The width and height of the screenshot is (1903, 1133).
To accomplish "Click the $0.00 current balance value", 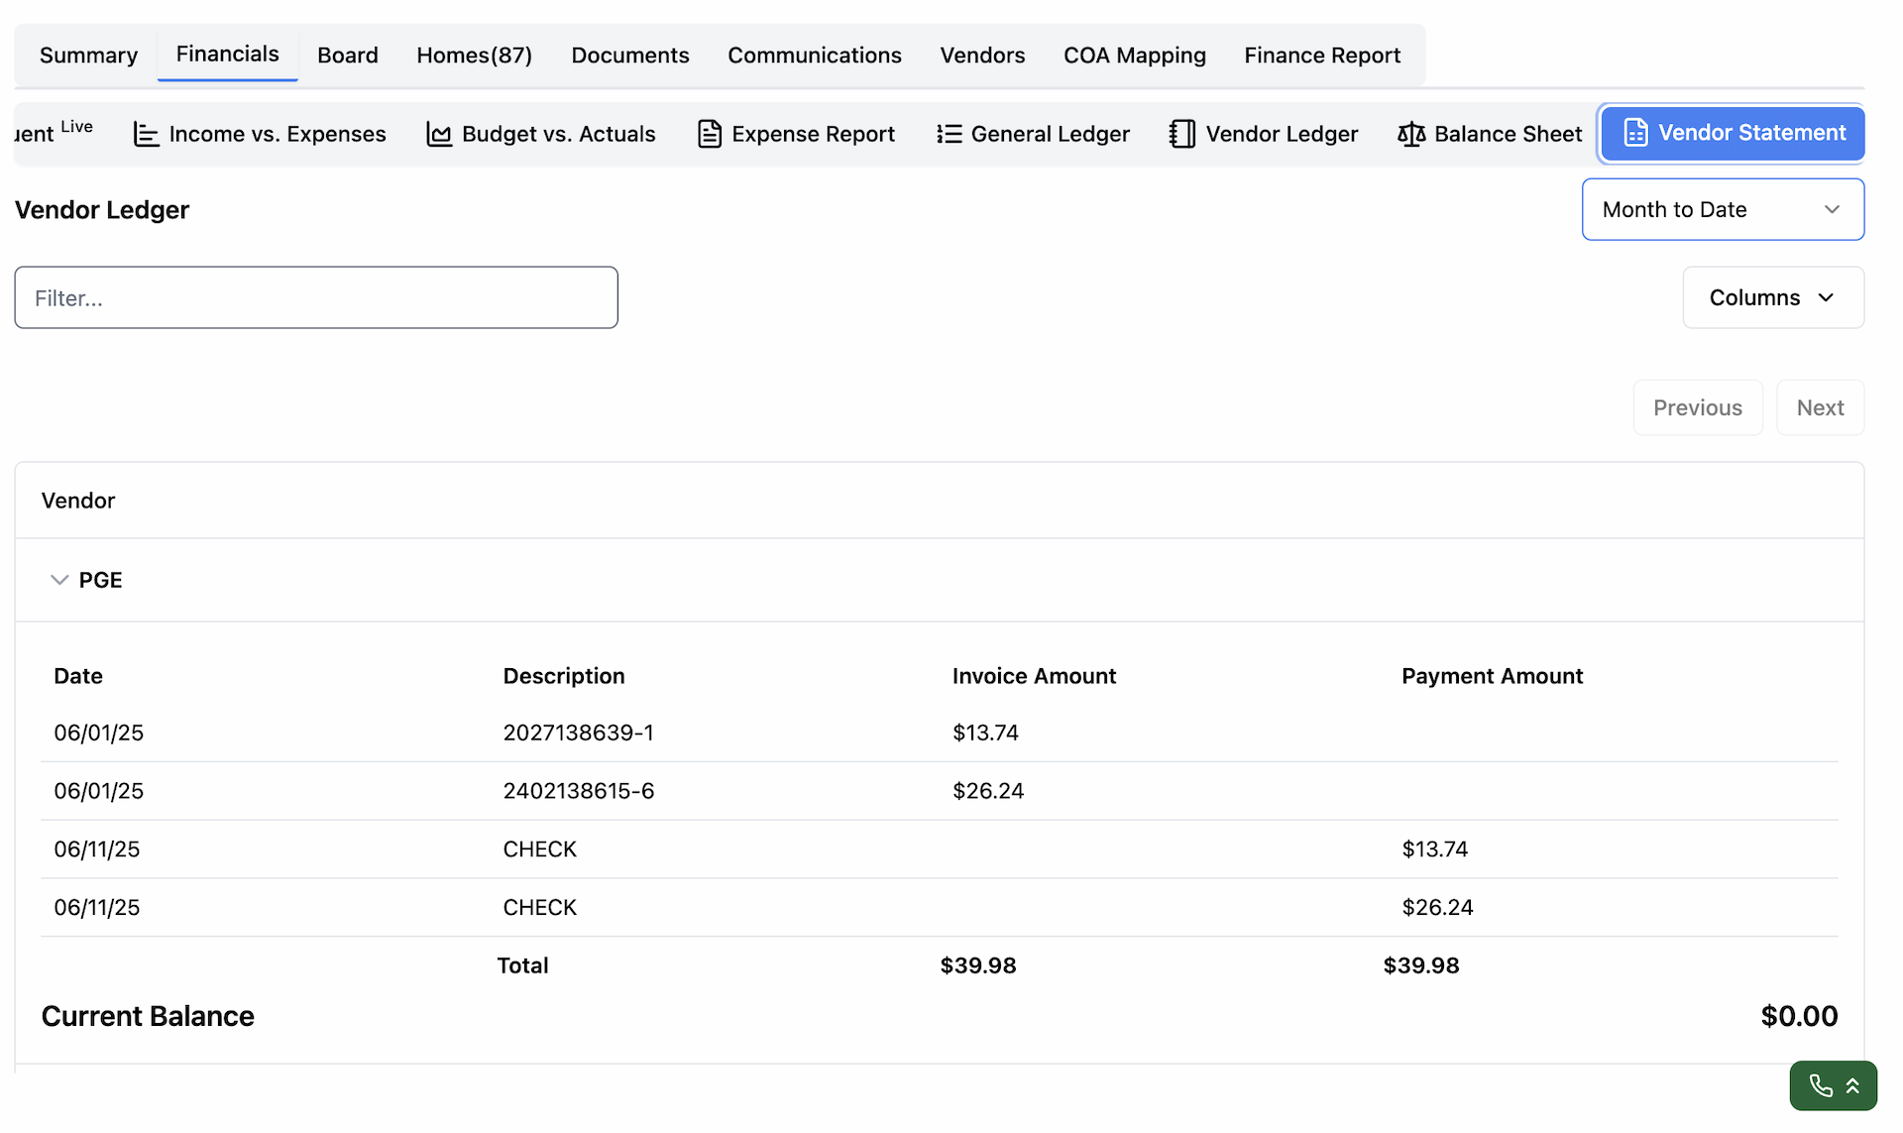I will [x=1799, y=1016].
